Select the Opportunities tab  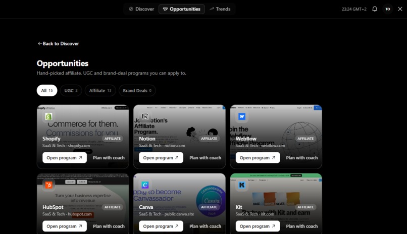coord(182,9)
